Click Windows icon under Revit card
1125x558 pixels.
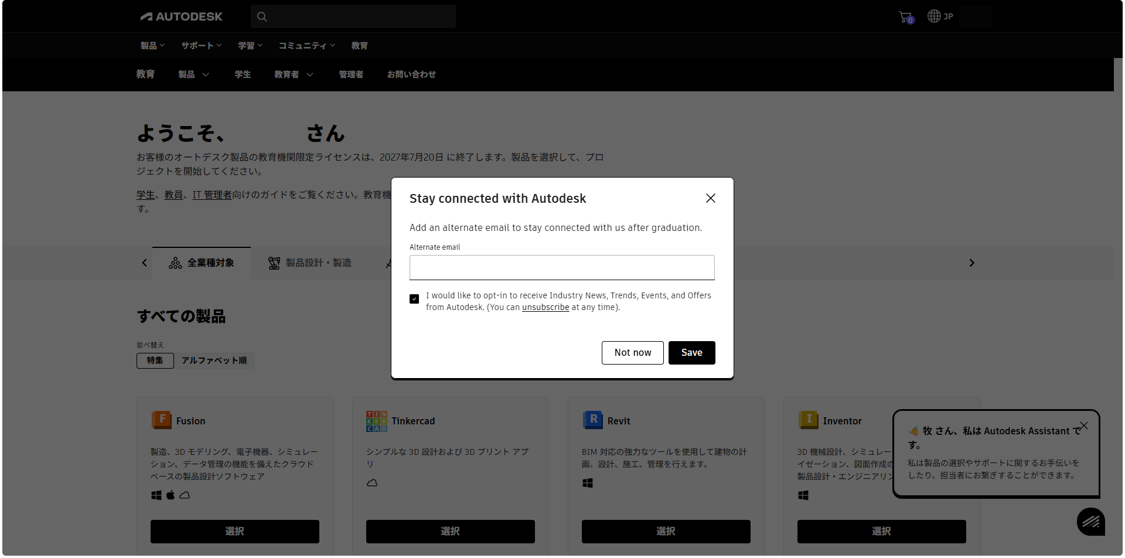[588, 483]
